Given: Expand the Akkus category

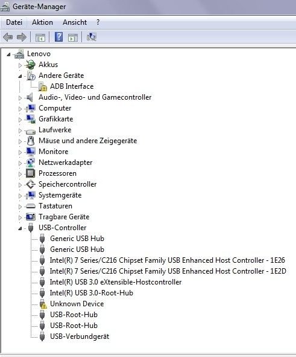Looking at the screenshot, I should [20, 65].
